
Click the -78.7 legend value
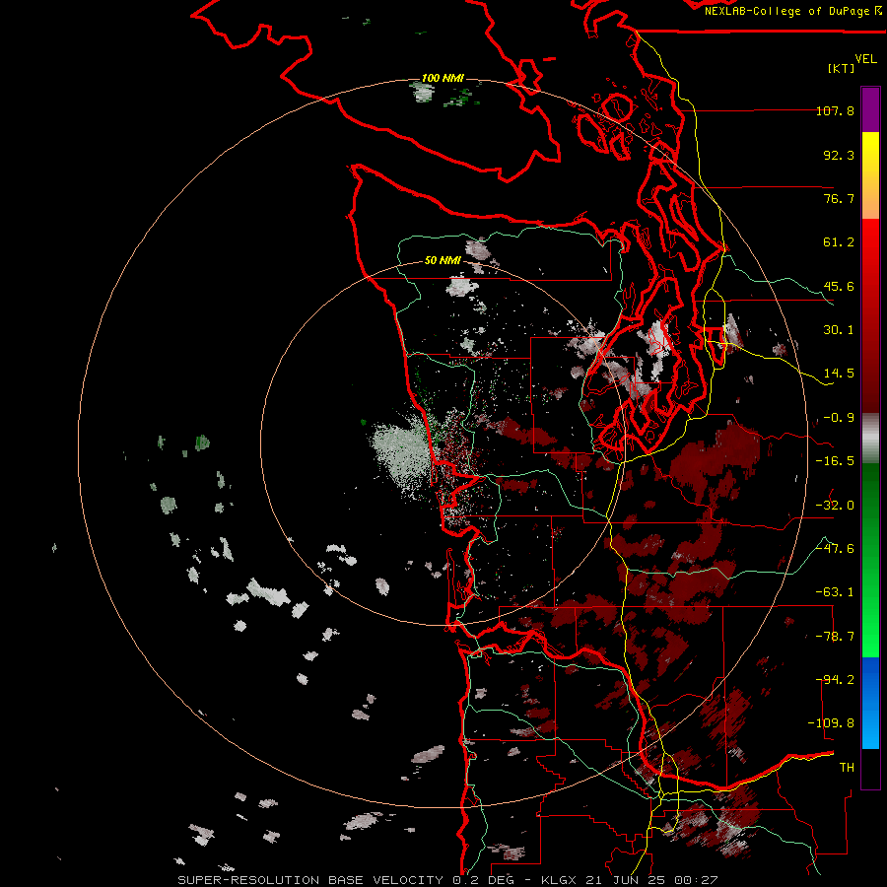[x=835, y=637]
